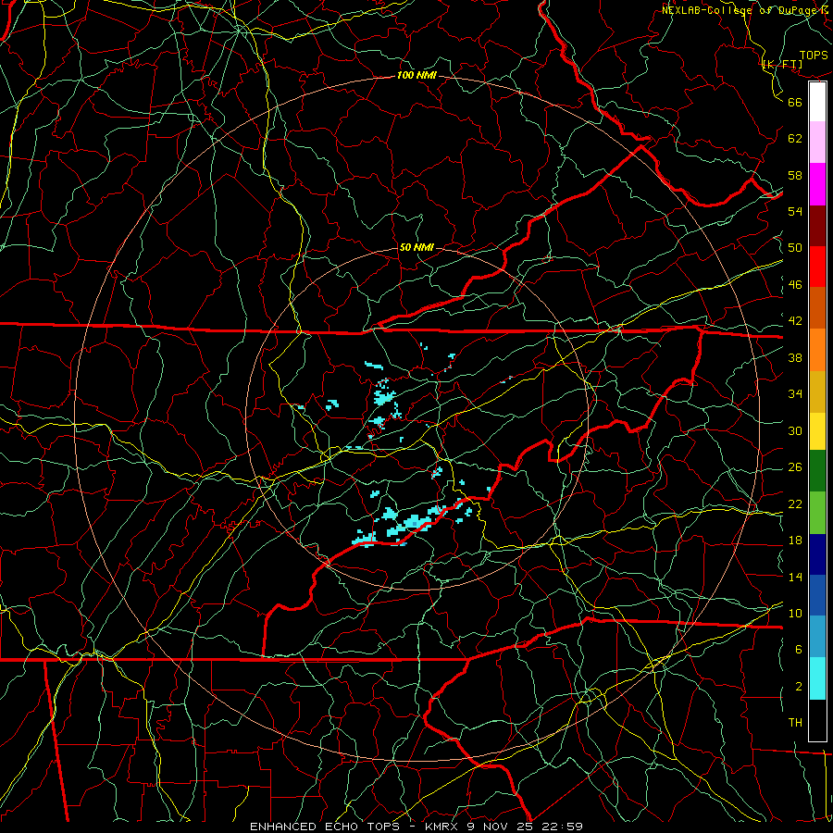Click the navy 22 color band
833x833 pixels.
[x=817, y=554]
